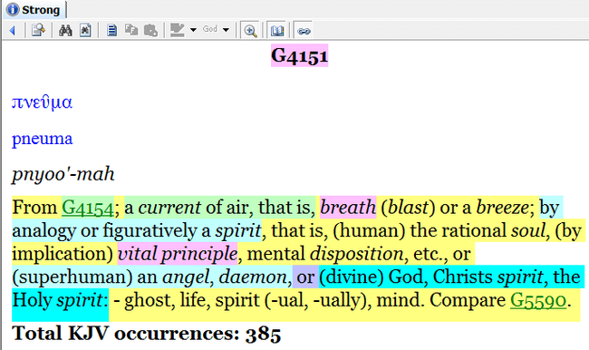Click the transliteration pneuma

point(42,139)
